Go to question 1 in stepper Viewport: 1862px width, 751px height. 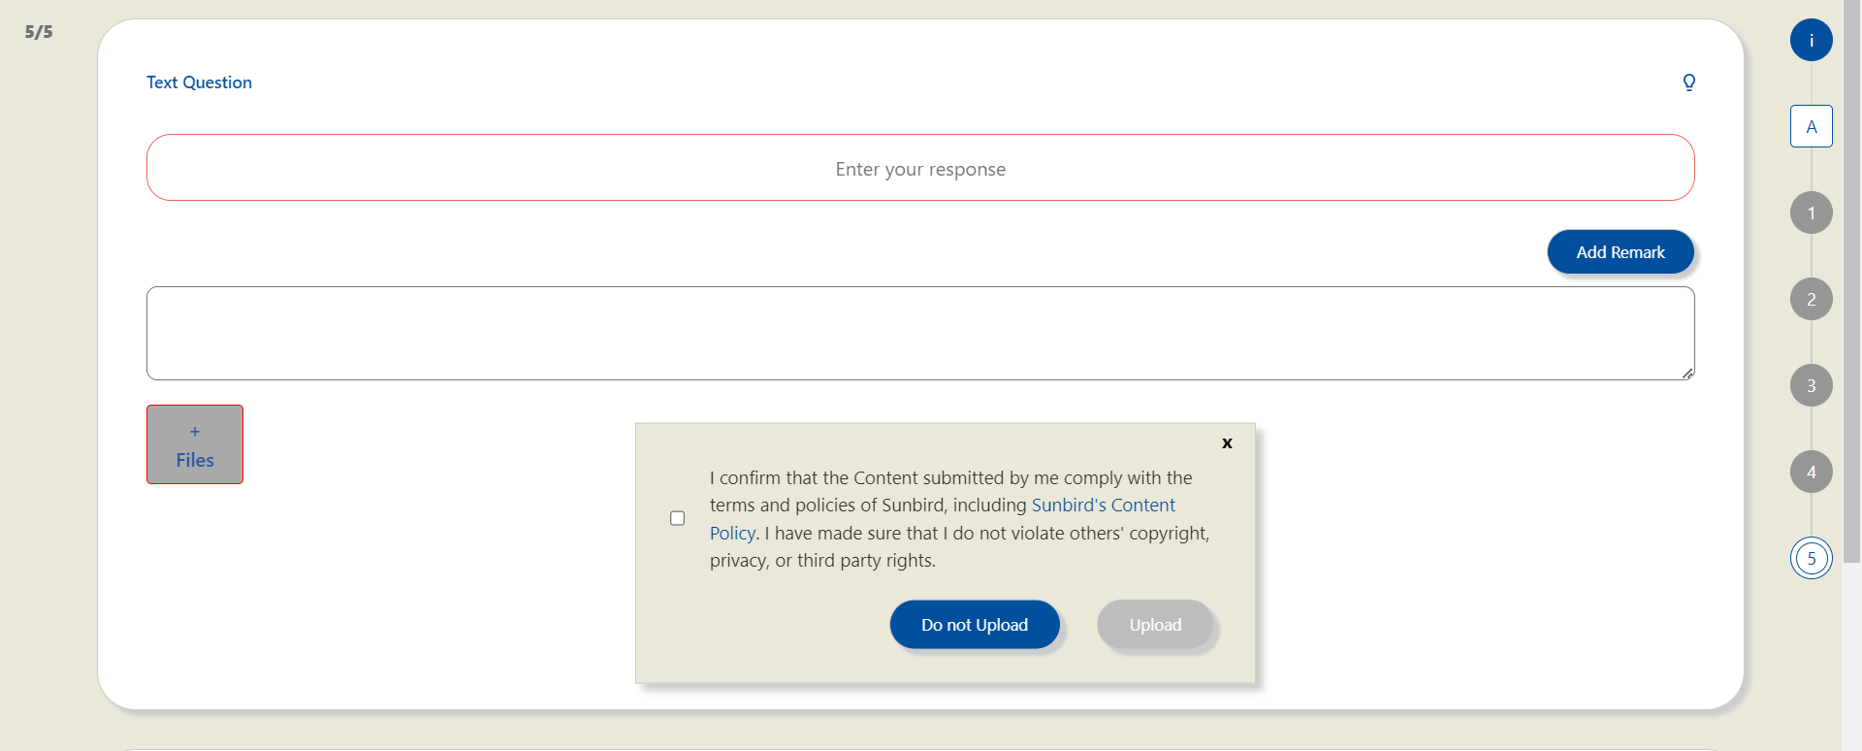[x=1811, y=212]
